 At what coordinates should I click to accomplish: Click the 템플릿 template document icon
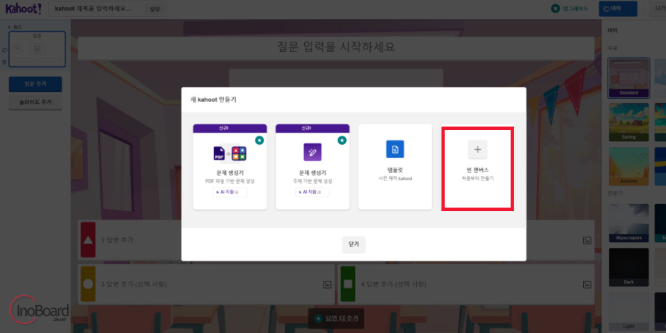(x=395, y=149)
